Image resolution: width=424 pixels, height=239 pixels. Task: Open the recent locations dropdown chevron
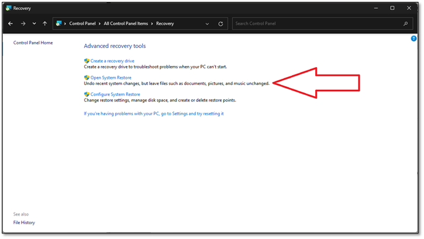[x=34, y=23]
